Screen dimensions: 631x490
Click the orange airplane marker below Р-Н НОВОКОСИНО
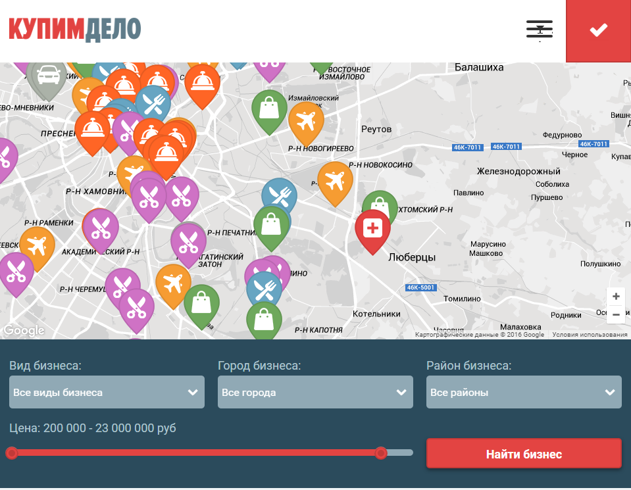point(335,182)
